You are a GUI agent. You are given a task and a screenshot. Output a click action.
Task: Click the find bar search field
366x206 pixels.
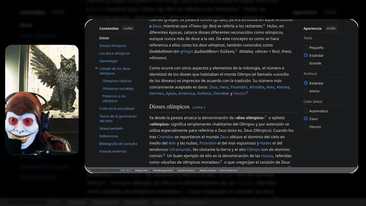(x=104, y=170)
